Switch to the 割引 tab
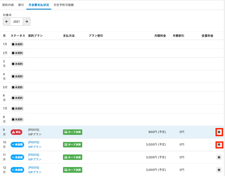This screenshot has height=176, width=225. (21, 5)
